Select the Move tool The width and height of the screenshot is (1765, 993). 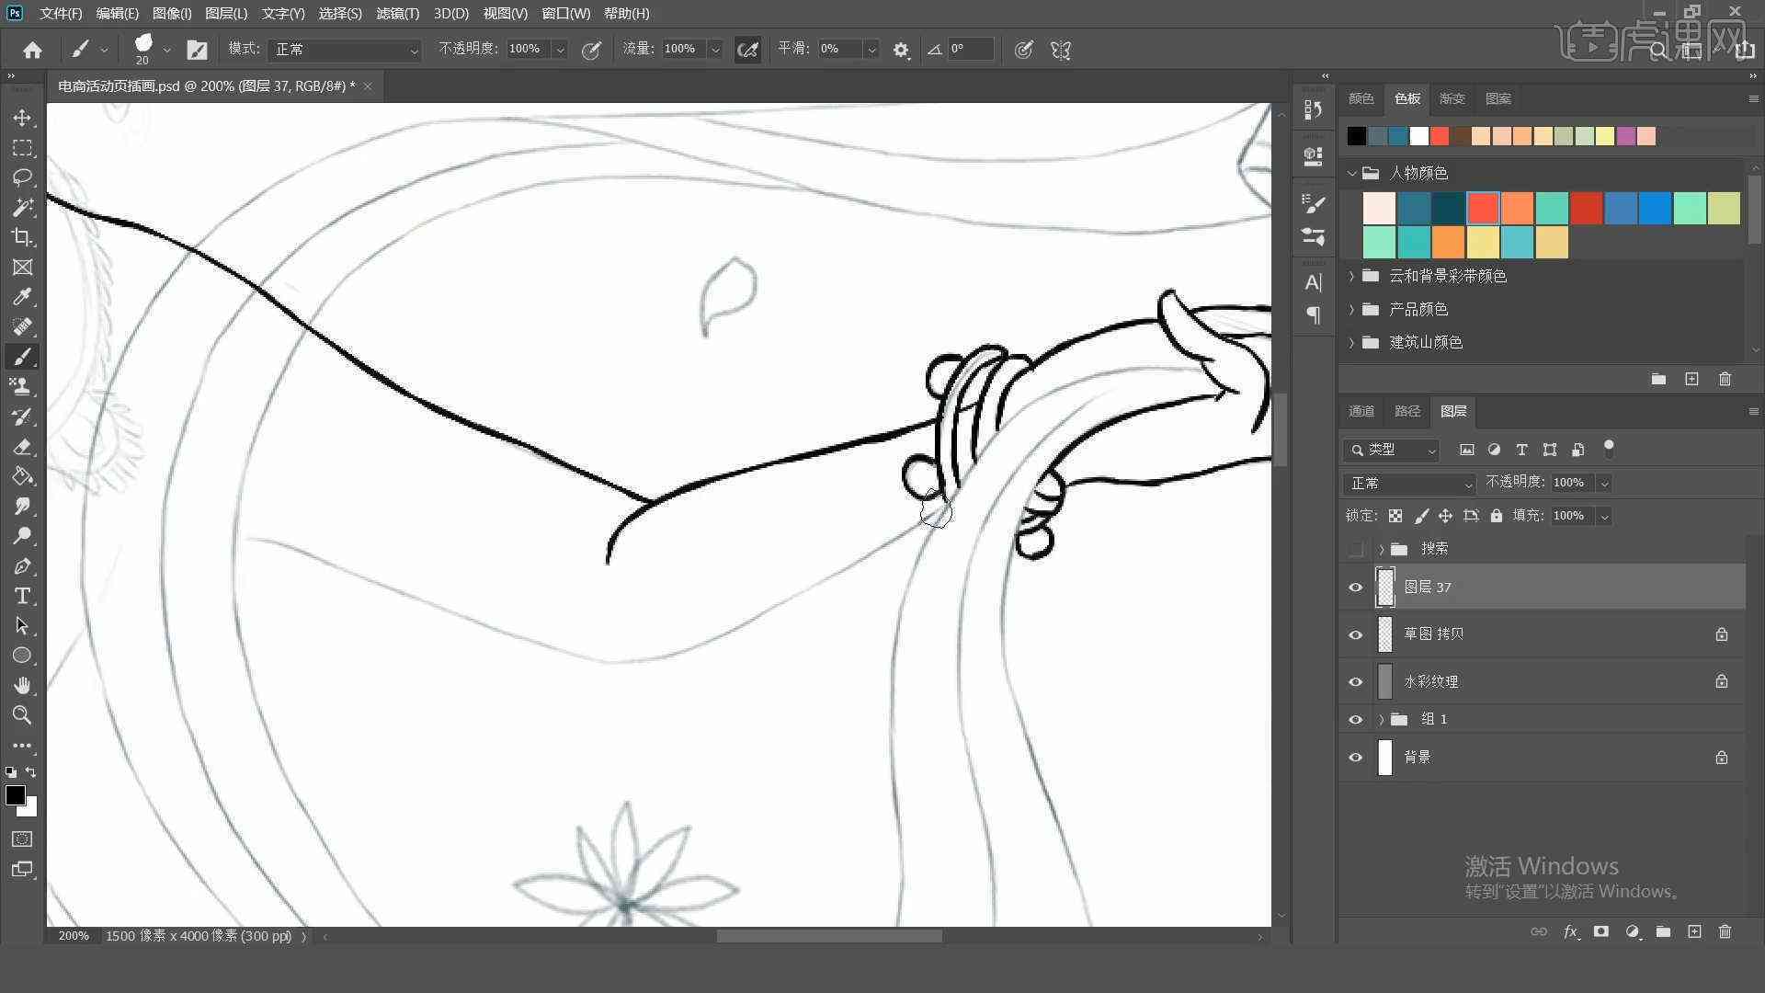tap(22, 118)
